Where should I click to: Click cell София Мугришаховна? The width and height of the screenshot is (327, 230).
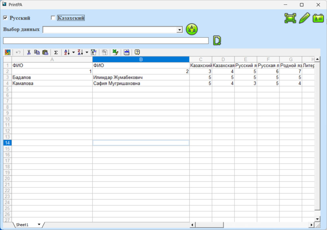pos(141,83)
